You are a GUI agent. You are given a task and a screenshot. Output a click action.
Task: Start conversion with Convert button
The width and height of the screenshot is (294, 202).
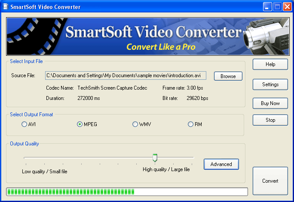[270, 181]
